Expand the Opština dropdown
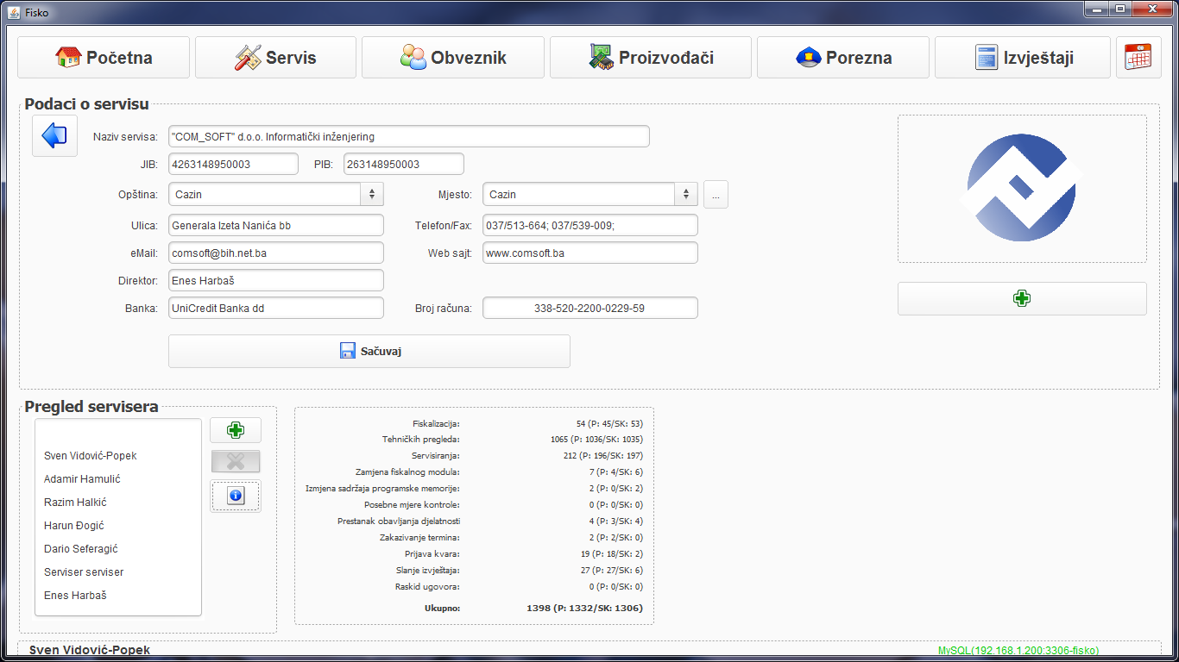 click(371, 194)
